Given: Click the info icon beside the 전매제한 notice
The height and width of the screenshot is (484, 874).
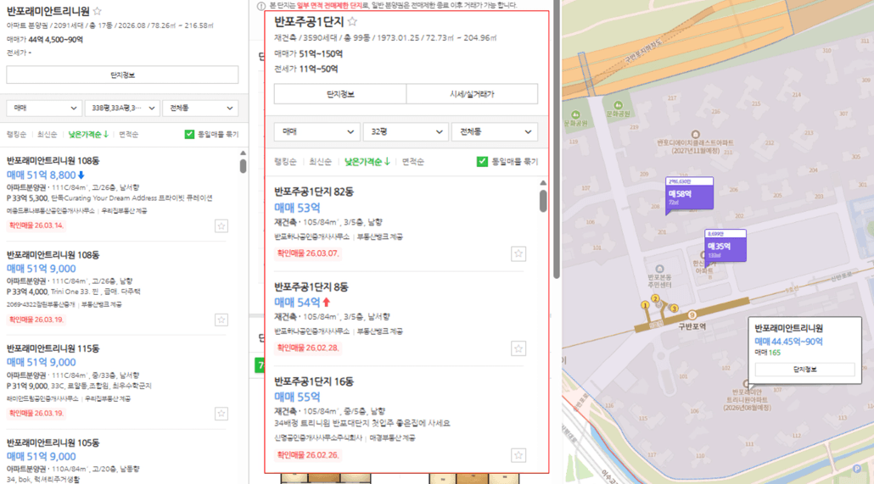Looking at the screenshot, I should (261, 6).
